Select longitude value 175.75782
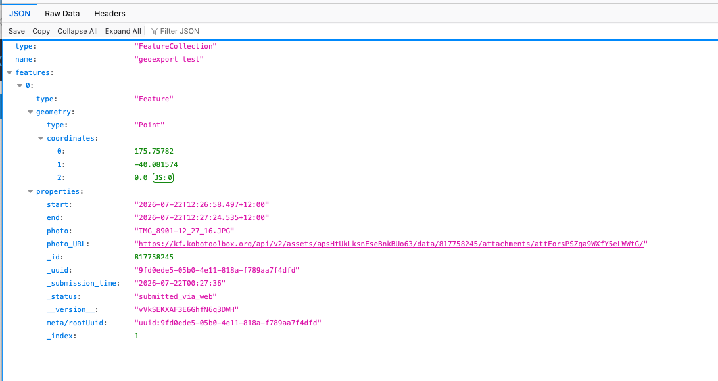Viewport: 718px width, 381px height. point(154,151)
